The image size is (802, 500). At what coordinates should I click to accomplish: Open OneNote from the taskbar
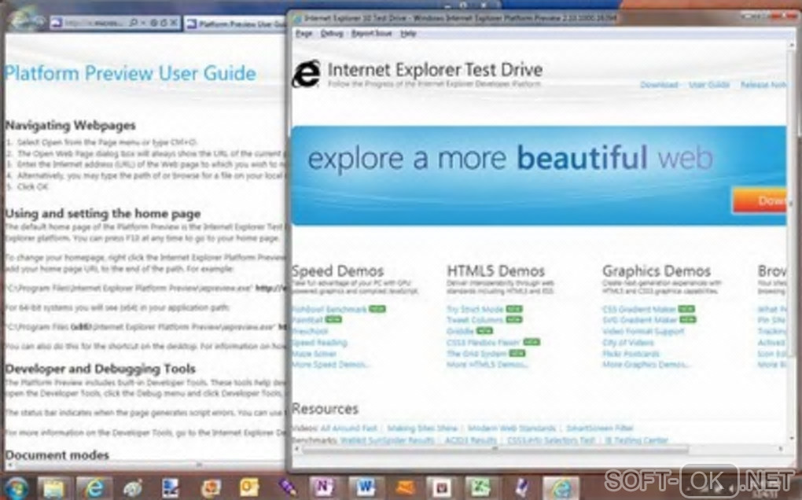tap(324, 487)
